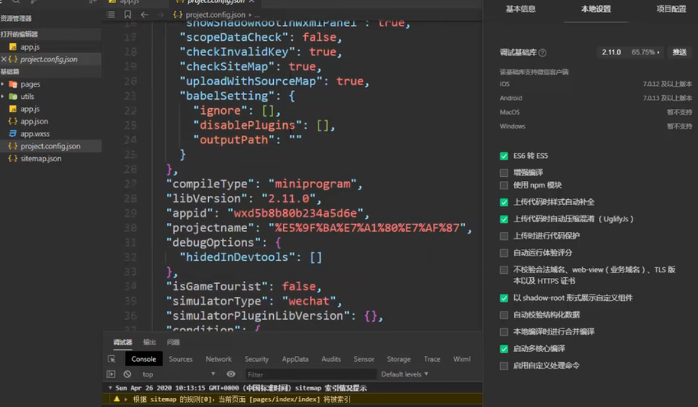Viewport: 698px width, 407px height.
Task: Click the element inspector icon in debugger
Action: pyautogui.click(x=111, y=359)
